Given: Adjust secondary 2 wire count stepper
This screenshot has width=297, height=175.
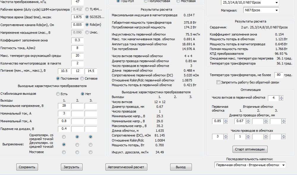Looking at the screenshot, I should coord(266,137).
